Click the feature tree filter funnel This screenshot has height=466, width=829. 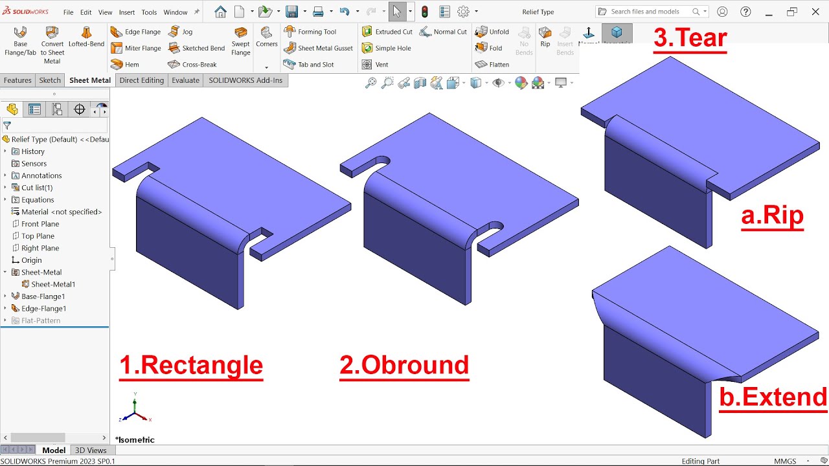(7, 126)
